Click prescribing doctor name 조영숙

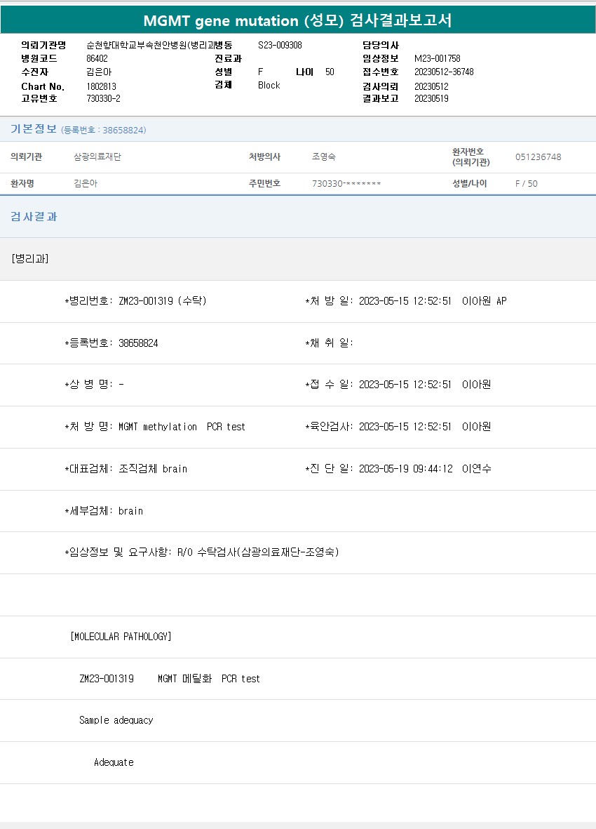[324, 157]
